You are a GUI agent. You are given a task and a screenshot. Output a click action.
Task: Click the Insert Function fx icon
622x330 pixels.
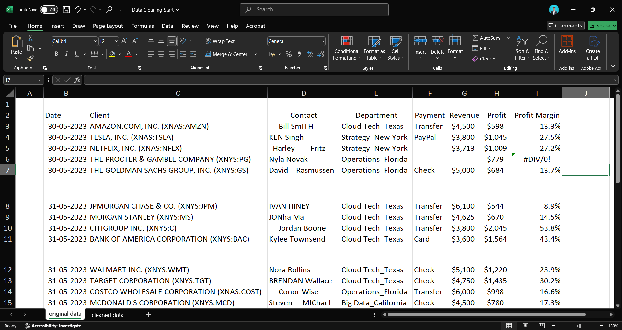click(x=77, y=80)
